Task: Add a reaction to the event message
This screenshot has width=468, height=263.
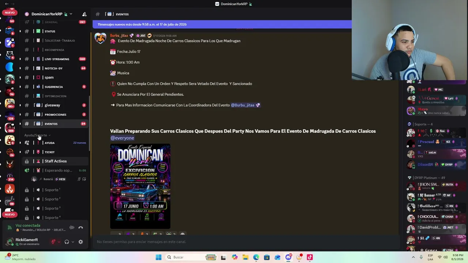Action: (183, 234)
